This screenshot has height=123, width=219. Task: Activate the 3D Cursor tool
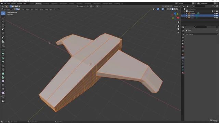click(3, 17)
